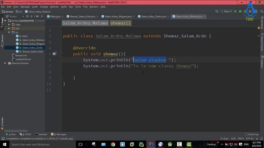The height and width of the screenshot is (148, 264).
Task: Click the volume icon in system tray
Action: pyautogui.click(x=236, y=144)
